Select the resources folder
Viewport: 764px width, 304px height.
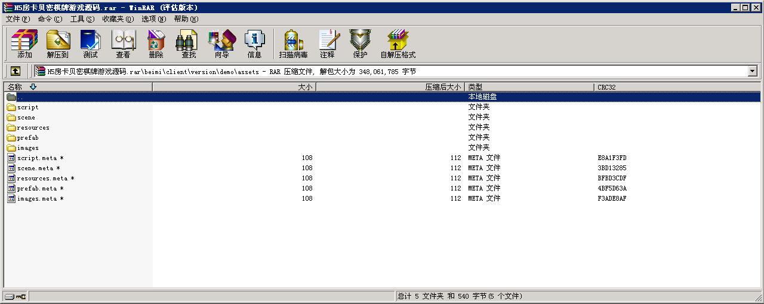[33, 128]
